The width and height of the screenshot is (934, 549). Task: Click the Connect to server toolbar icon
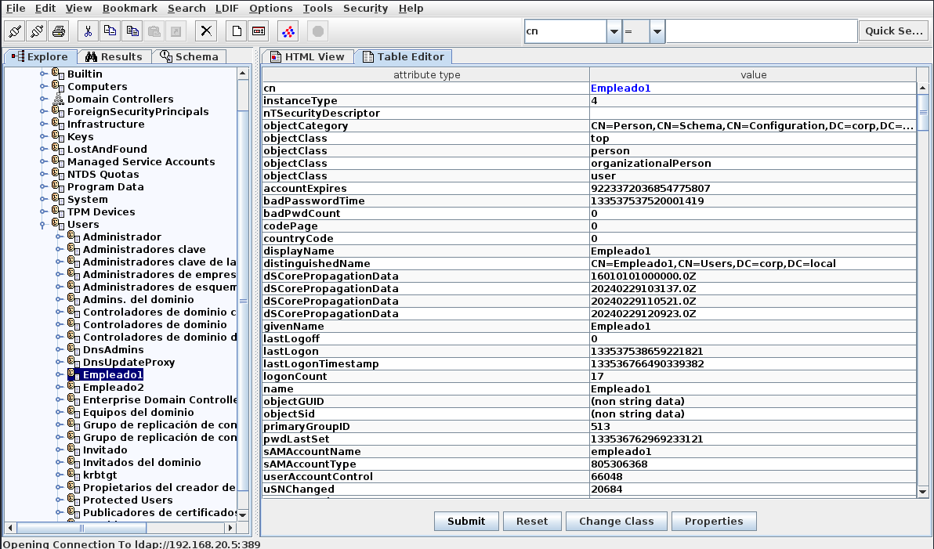(x=15, y=31)
